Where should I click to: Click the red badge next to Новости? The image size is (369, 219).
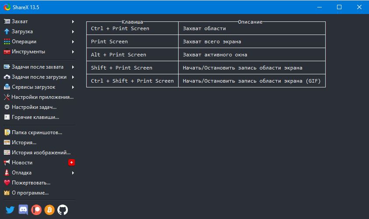click(72, 163)
